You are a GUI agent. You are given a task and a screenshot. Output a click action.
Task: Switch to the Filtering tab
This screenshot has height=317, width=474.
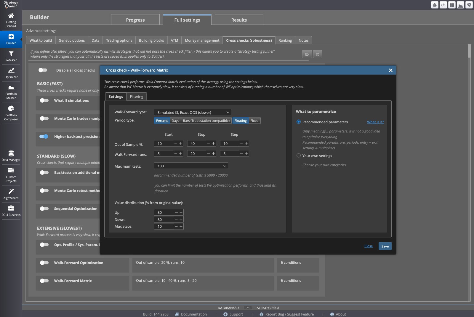point(136,96)
